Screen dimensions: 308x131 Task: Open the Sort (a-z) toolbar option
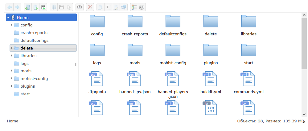tap(142, 7)
